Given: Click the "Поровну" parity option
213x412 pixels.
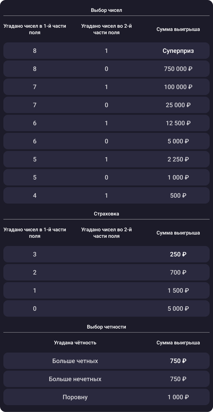Looking at the screenshot, I should click(x=75, y=397).
